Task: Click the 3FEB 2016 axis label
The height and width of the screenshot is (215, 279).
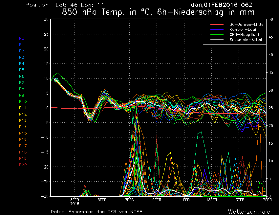Action: [x=75, y=201]
